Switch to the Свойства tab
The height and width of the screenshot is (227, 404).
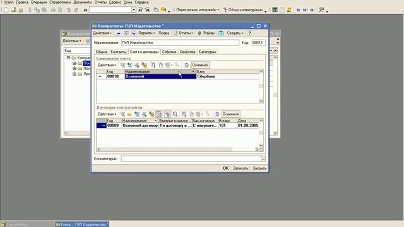[x=187, y=52]
